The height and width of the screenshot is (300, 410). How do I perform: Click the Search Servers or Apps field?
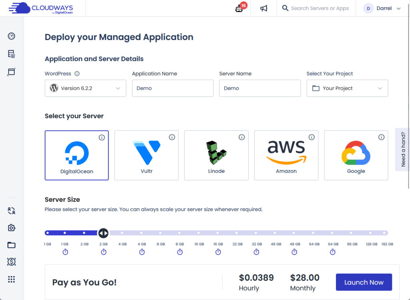click(x=320, y=8)
